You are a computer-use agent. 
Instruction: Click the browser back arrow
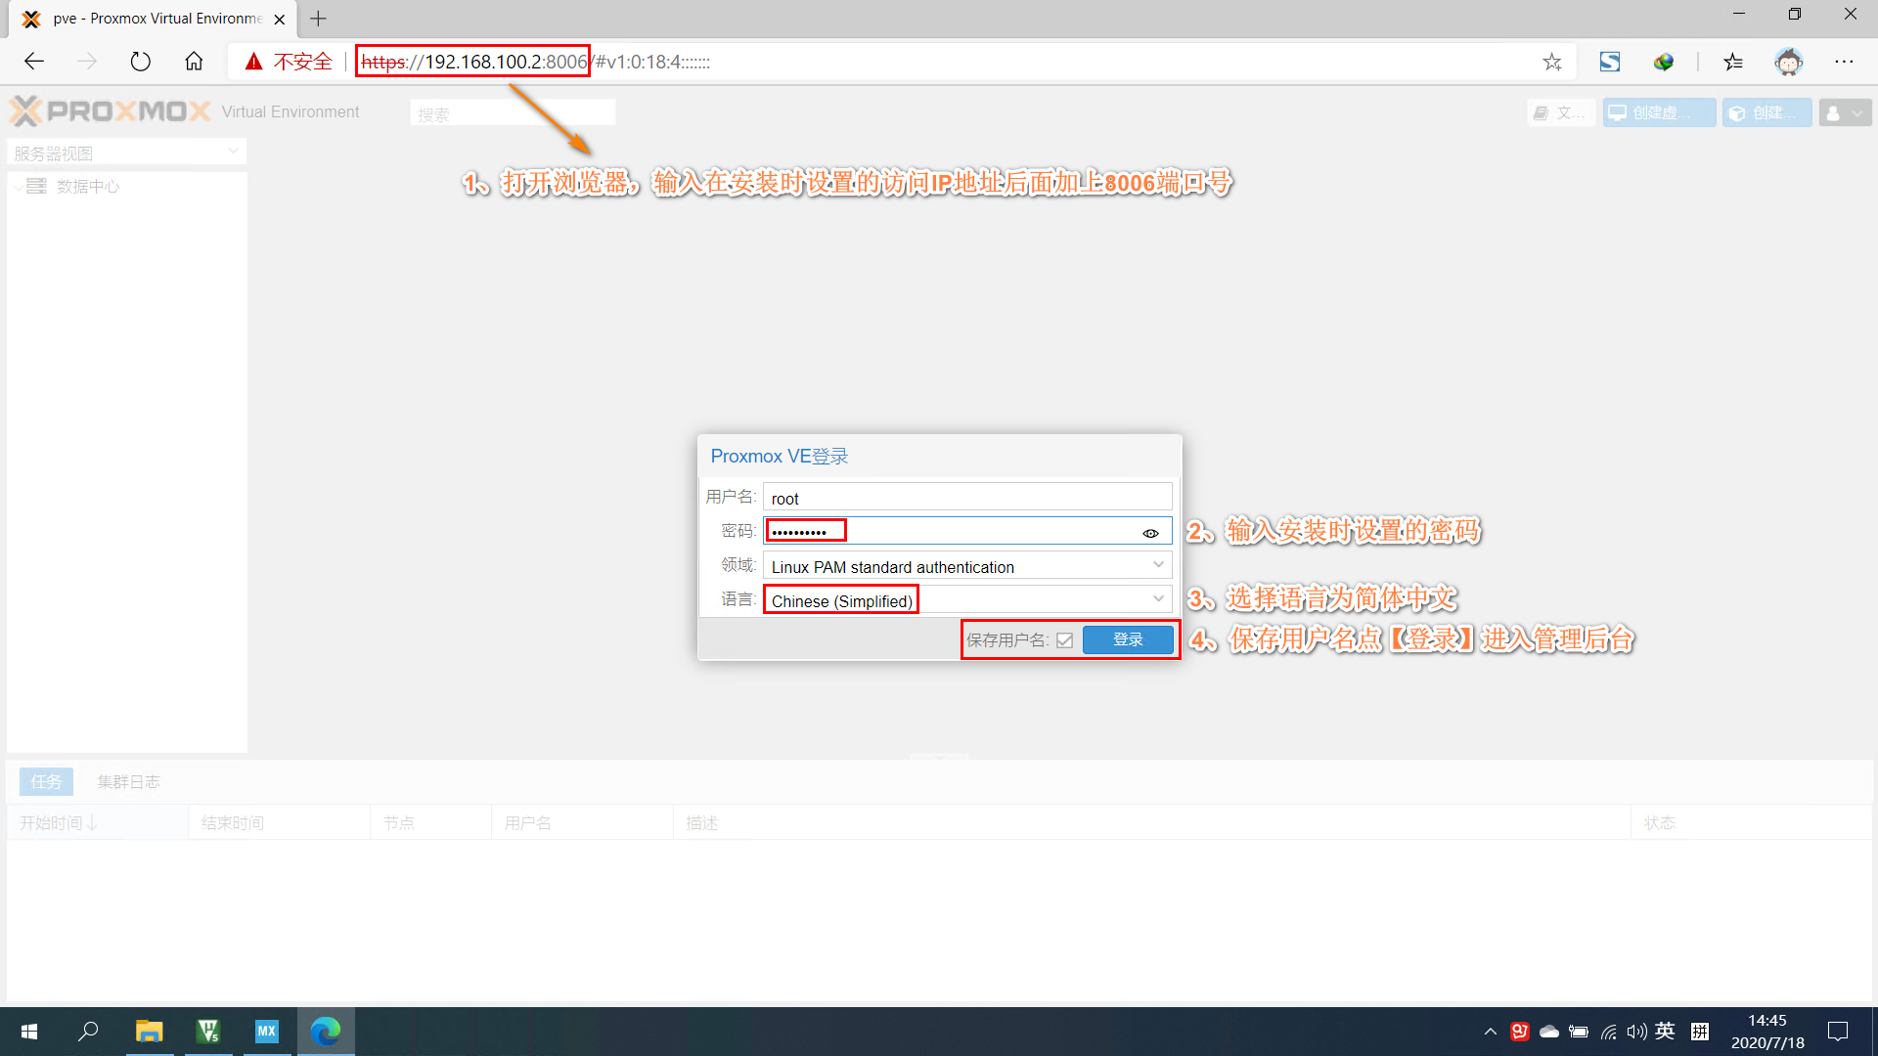tap(34, 62)
